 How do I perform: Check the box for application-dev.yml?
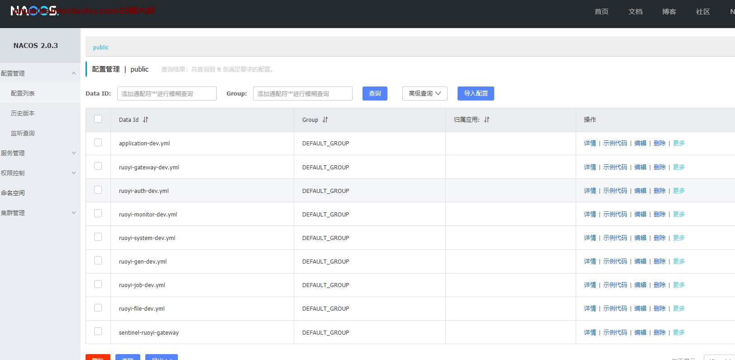98,142
